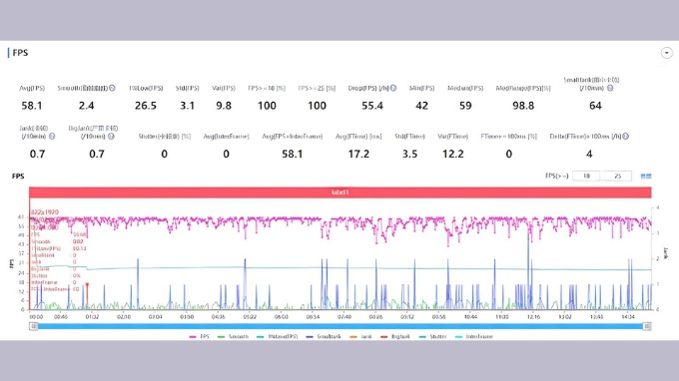
Task: Click the SmallJank value 64
Action: (x=595, y=106)
